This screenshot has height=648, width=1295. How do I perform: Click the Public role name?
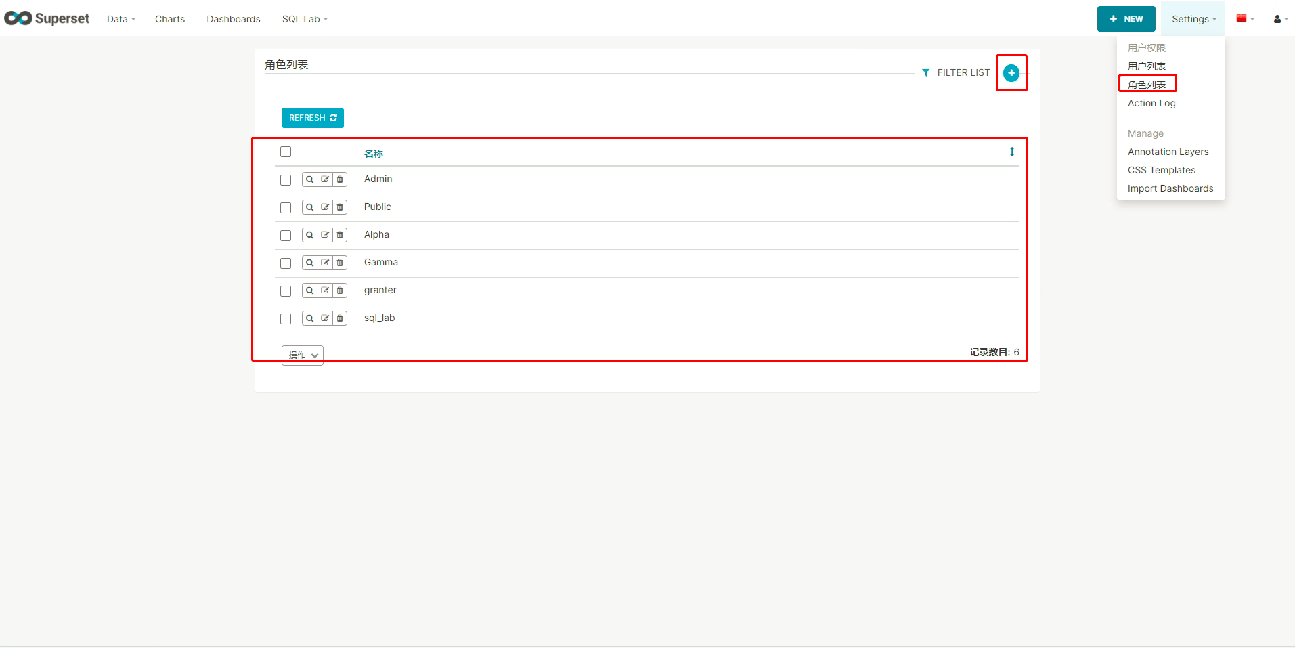point(378,207)
